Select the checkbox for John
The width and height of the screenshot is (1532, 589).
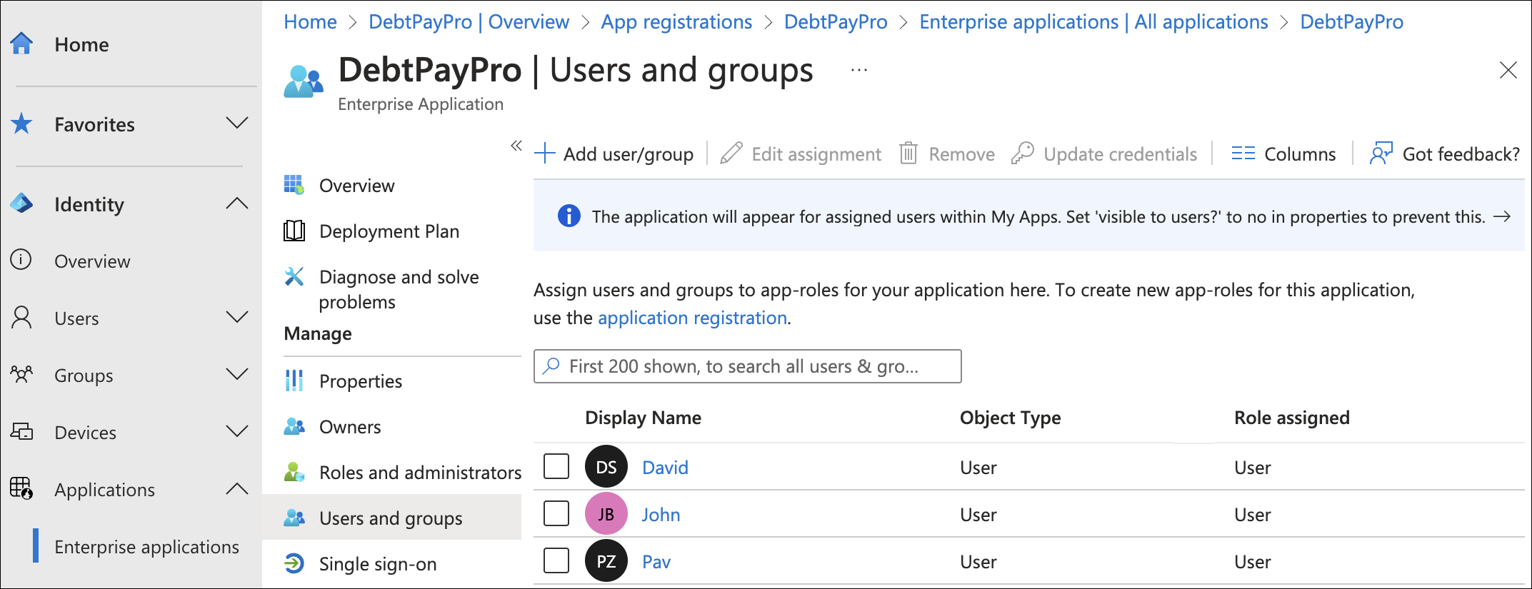[x=556, y=513]
